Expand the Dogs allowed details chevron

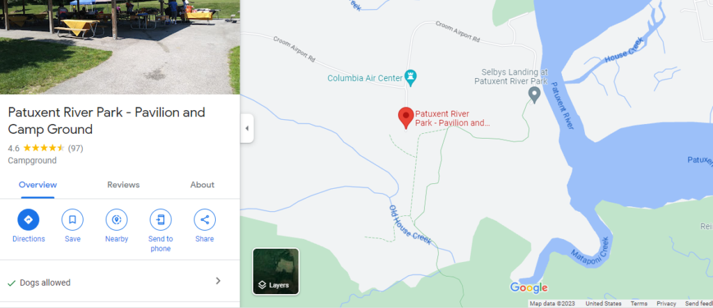pyautogui.click(x=218, y=281)
